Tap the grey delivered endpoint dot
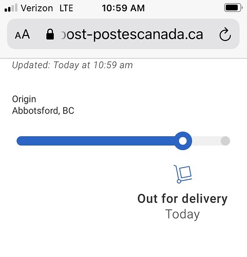 pyautogui.click(x=225, y=141)
